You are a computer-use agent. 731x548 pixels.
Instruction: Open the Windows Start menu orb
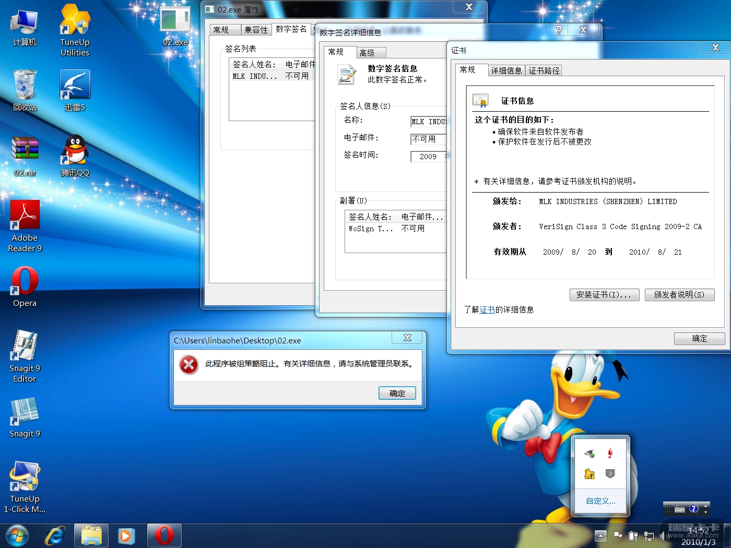[x=17, y=536]
